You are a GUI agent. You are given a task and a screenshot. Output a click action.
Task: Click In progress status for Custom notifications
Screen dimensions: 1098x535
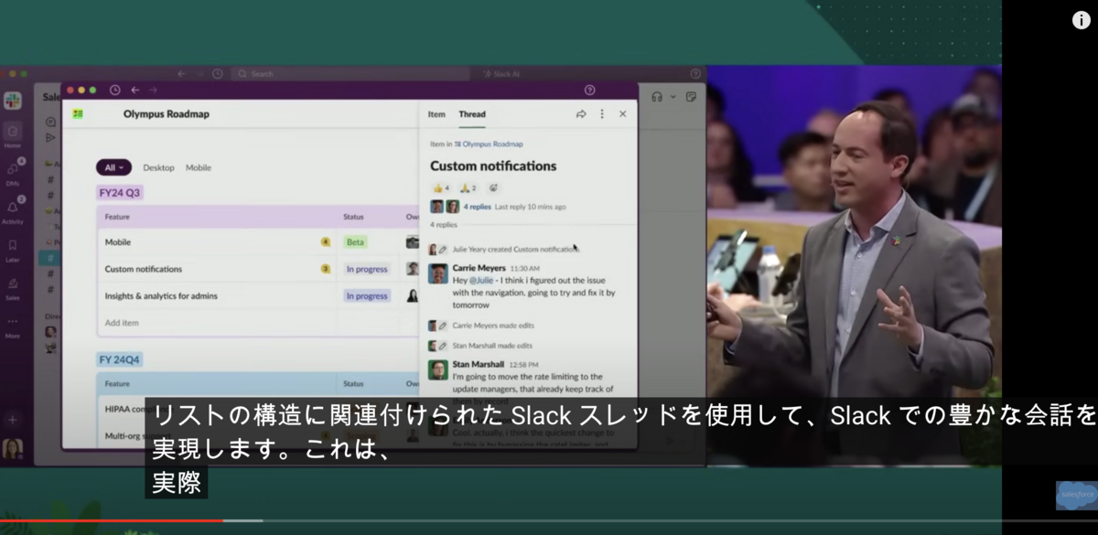[367, 269]
